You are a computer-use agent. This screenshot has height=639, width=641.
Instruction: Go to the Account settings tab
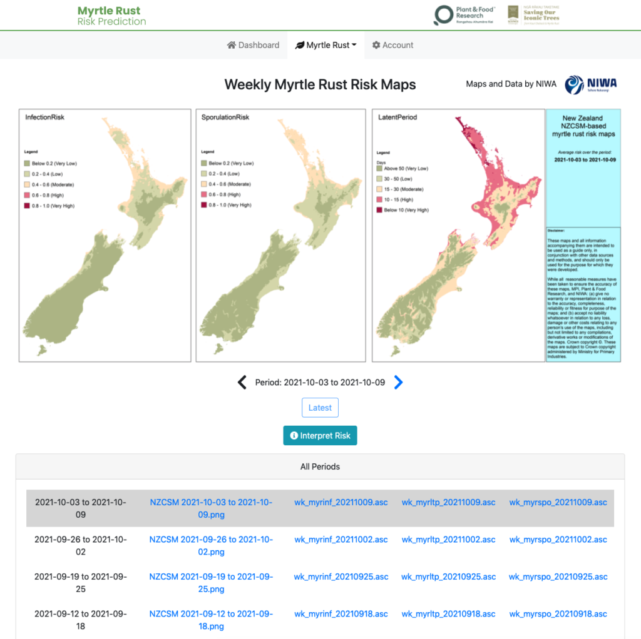coord(392,45)
